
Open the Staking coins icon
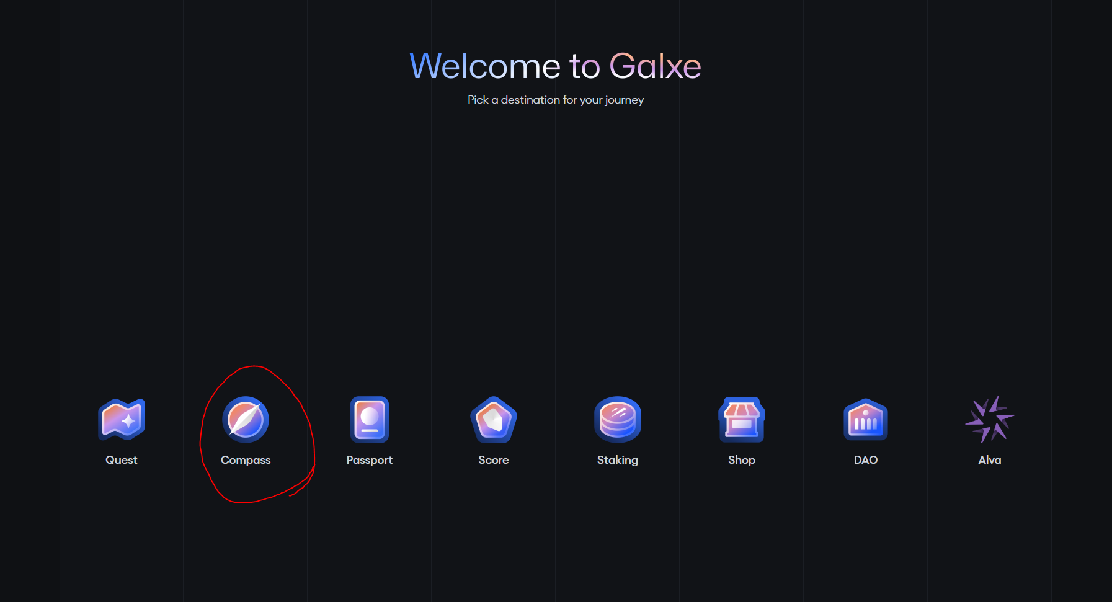(618, 420)
